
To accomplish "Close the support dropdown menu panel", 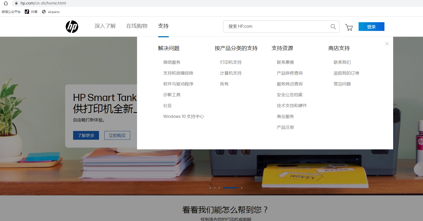I will [x=387, y=44].
